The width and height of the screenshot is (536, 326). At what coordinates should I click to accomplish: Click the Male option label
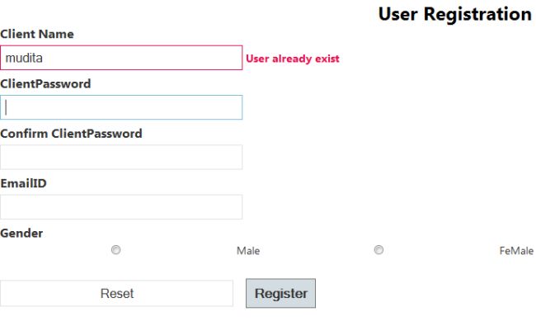tap(248, 251)
